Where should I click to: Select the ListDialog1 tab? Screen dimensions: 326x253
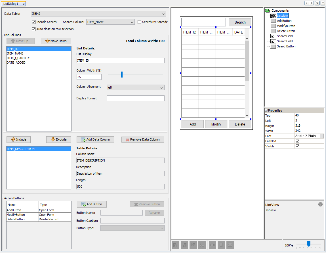click(x=11, y=4)
